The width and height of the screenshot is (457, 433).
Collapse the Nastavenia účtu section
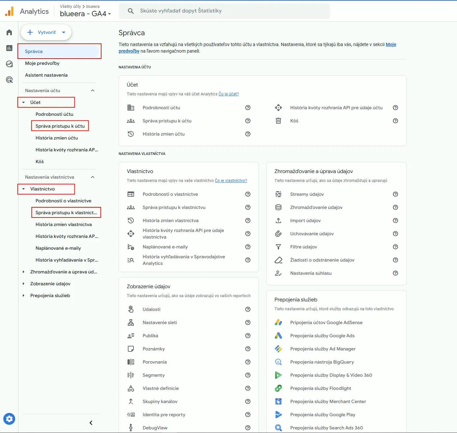93,90
